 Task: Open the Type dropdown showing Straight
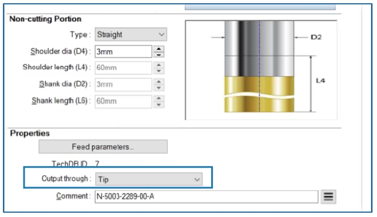point(131,35)
